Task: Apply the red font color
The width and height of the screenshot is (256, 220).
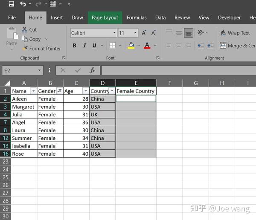Action: 147,45
